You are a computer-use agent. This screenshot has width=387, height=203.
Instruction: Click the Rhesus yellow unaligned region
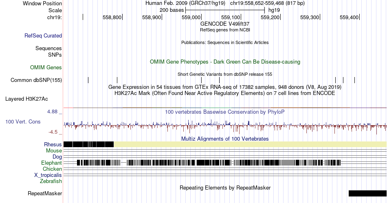(x=250, y=144)
